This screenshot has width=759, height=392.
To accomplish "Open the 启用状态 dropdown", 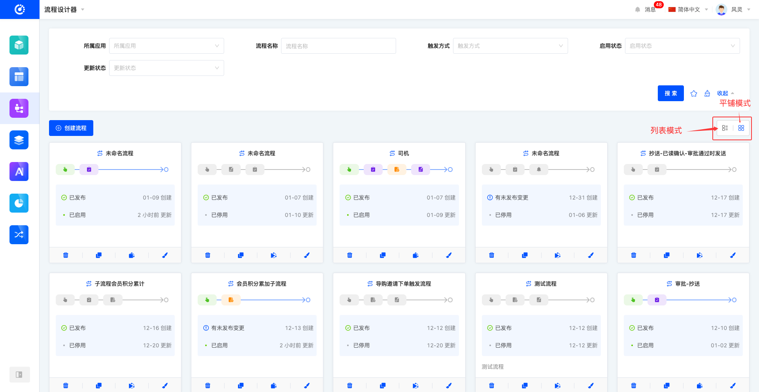I will [682, 46].
